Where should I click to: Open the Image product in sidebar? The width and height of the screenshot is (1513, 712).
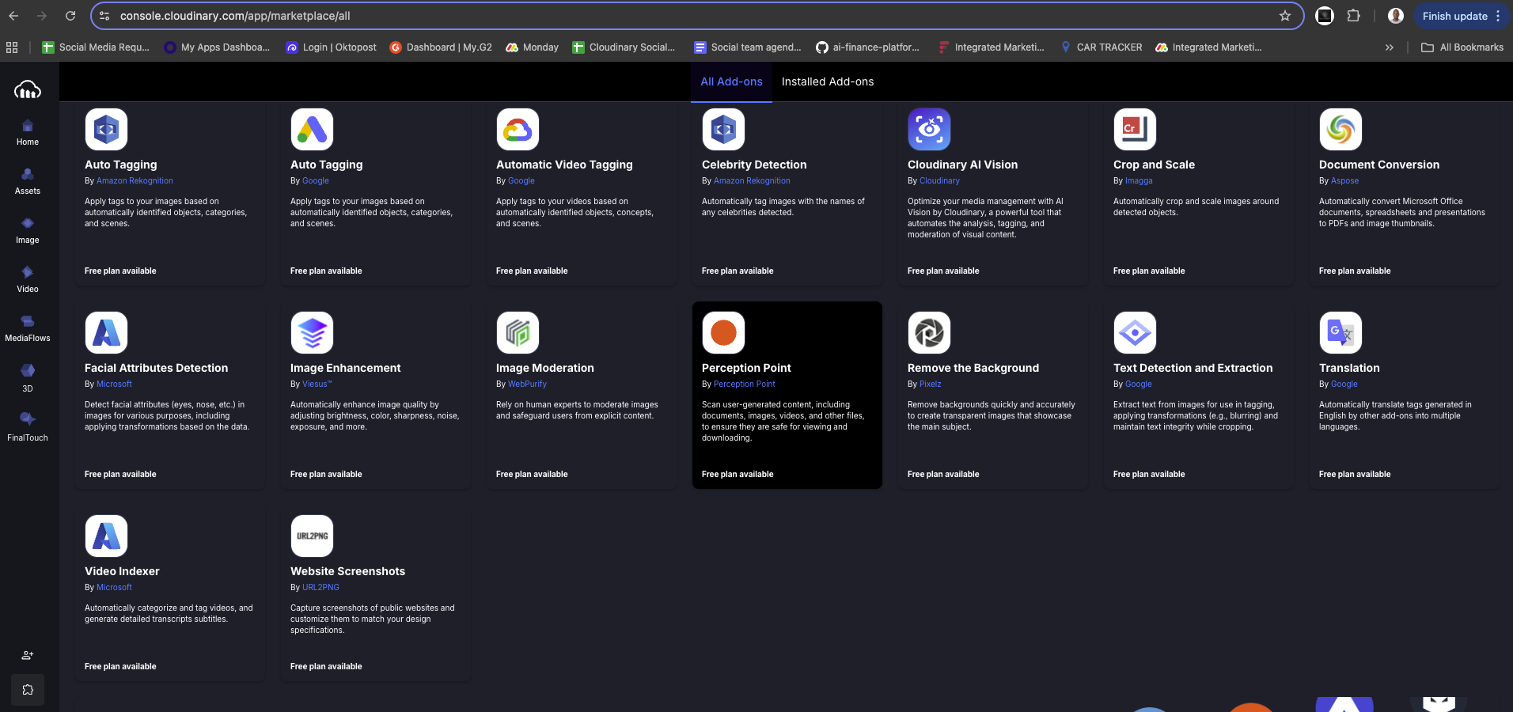[28, 231]
